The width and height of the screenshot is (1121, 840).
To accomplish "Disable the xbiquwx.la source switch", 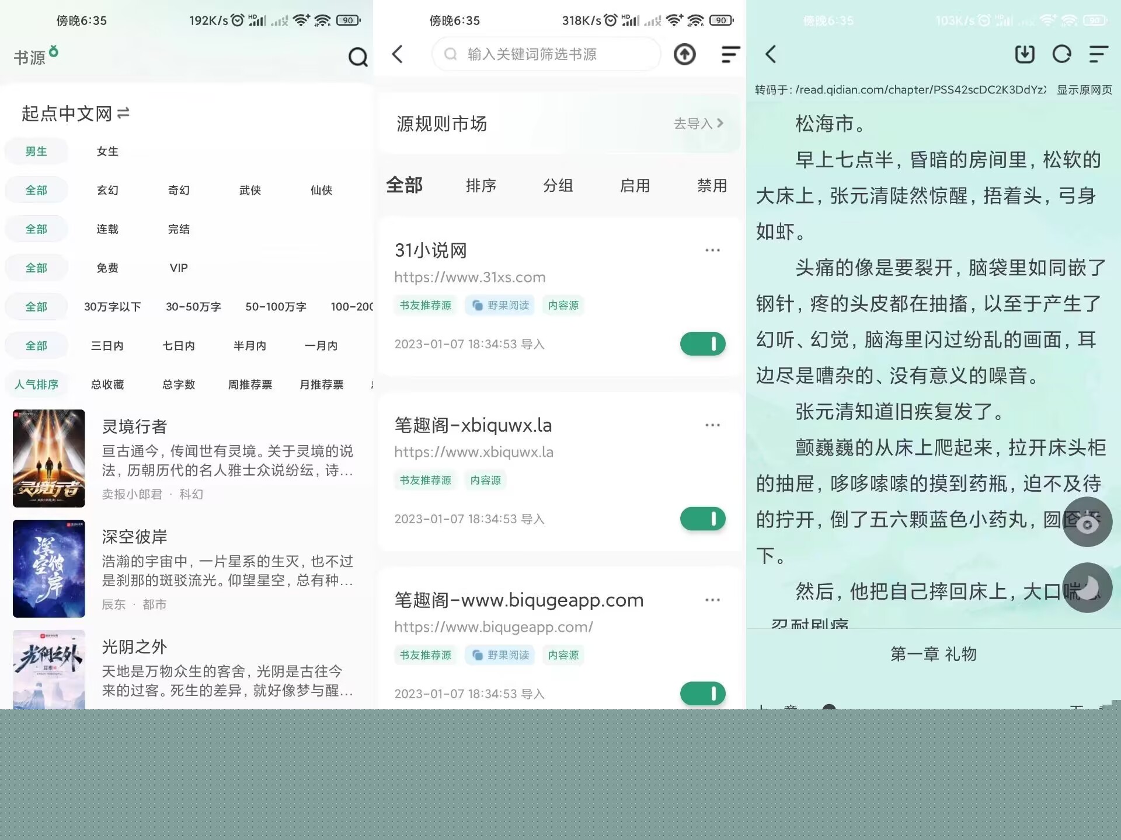I will coord(702,519).
